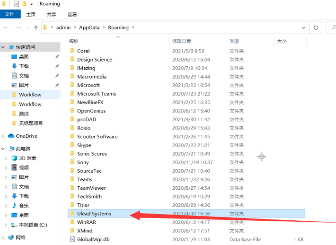Click the 网络 network icon in sidebar

[x=11, y=237]
